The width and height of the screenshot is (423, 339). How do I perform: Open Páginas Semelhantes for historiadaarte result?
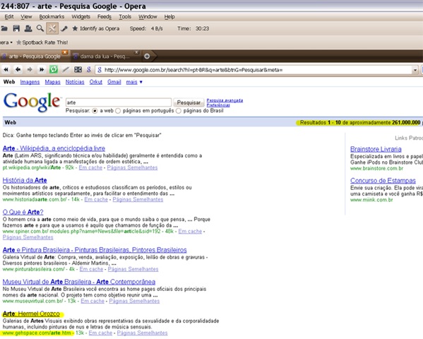click(x=138, y=199)
